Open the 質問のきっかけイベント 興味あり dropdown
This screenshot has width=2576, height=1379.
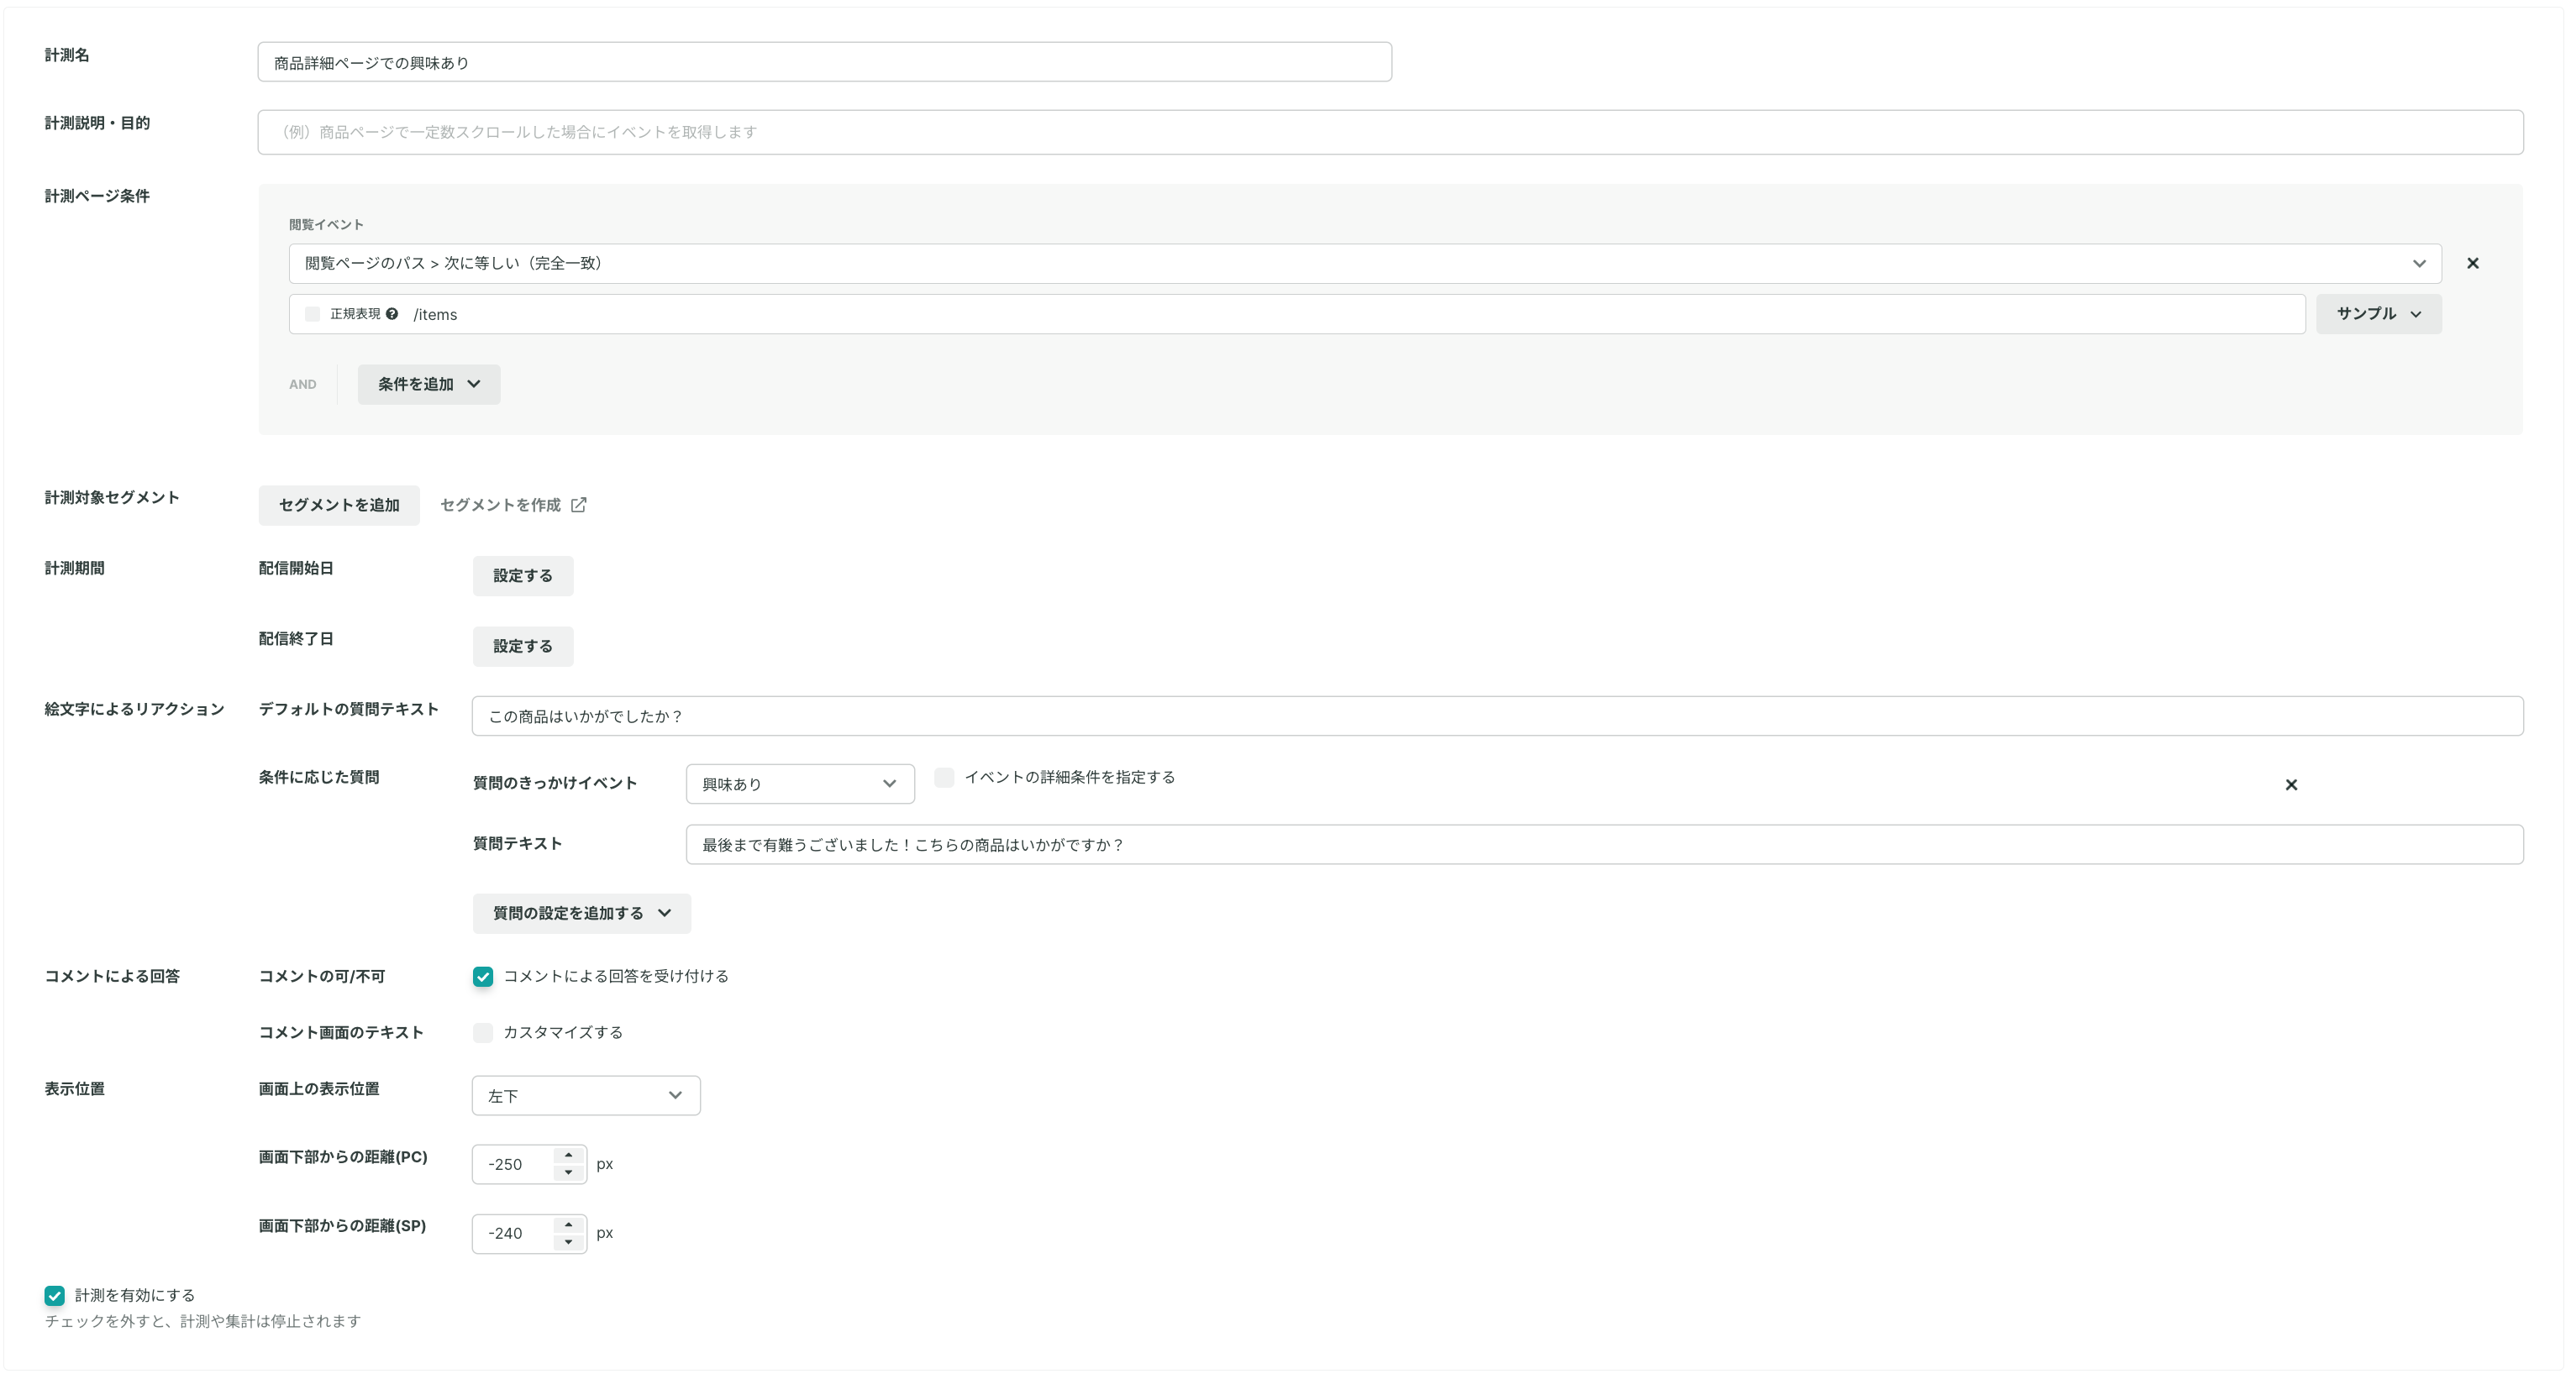click(x=800, y=784)
